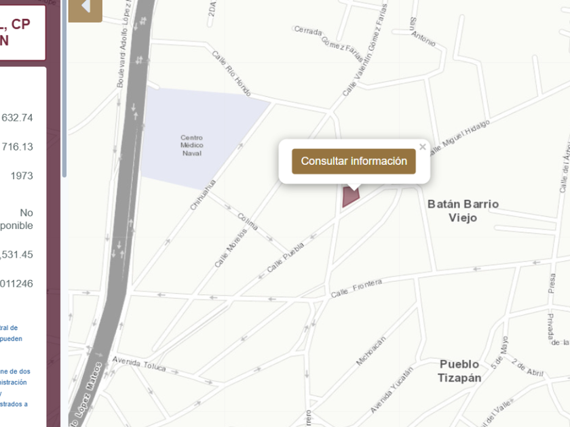The height and width of the screenshot is (427, 570).
Task: Click the Centro Médico Naval area
Action: pos(191,145)
